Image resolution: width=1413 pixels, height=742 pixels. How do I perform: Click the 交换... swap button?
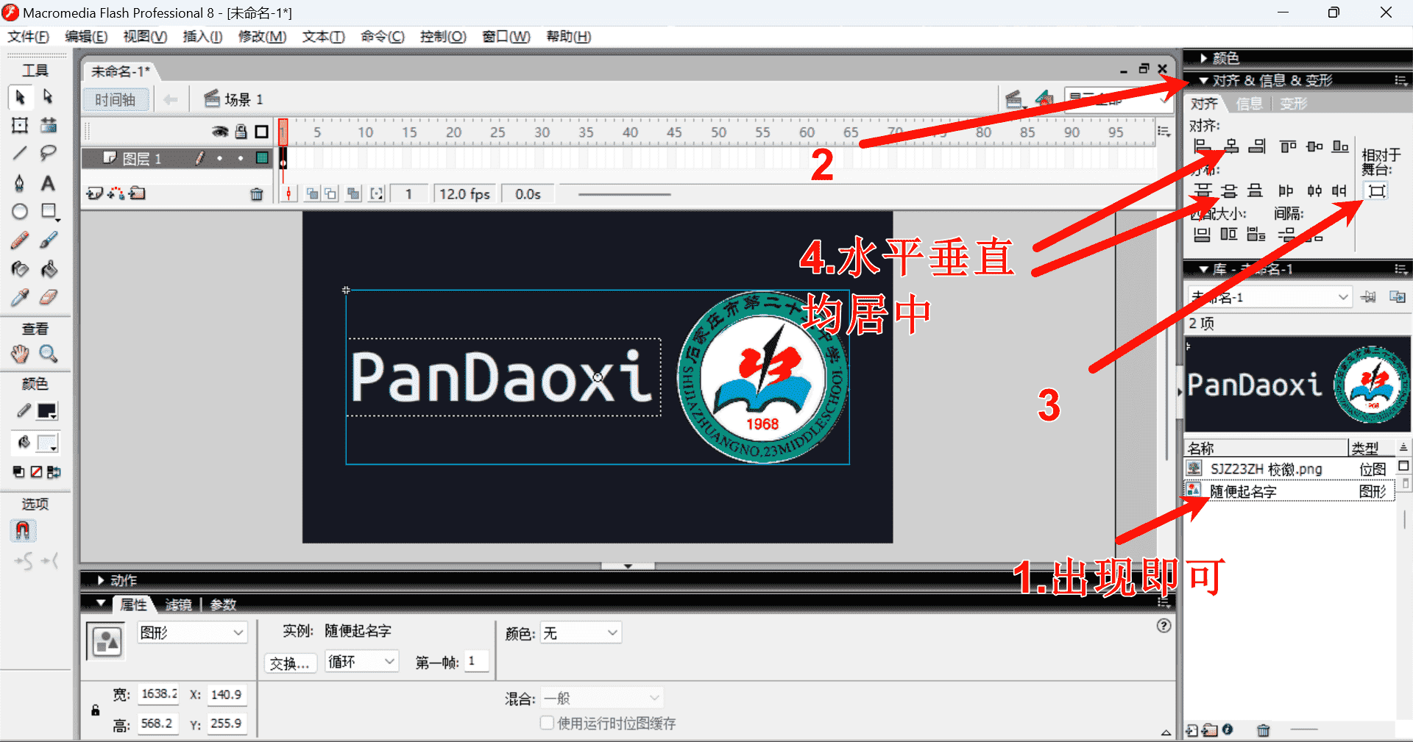coord(290,663)
